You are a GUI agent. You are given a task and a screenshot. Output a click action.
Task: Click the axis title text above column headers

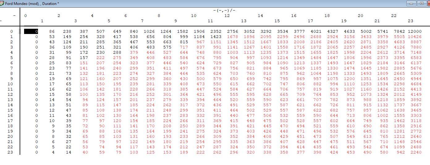[x=224, y=10]
